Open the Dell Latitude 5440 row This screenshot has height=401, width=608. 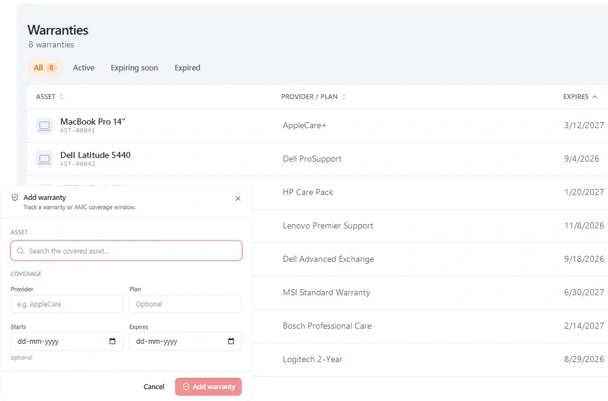(x=317, y=159)
